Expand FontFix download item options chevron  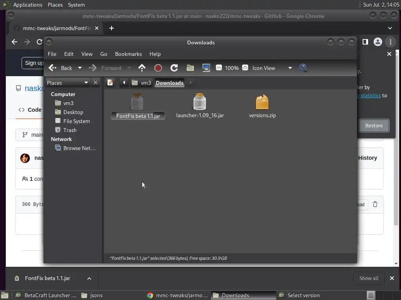pyautogui.click(x=89, y=279)
